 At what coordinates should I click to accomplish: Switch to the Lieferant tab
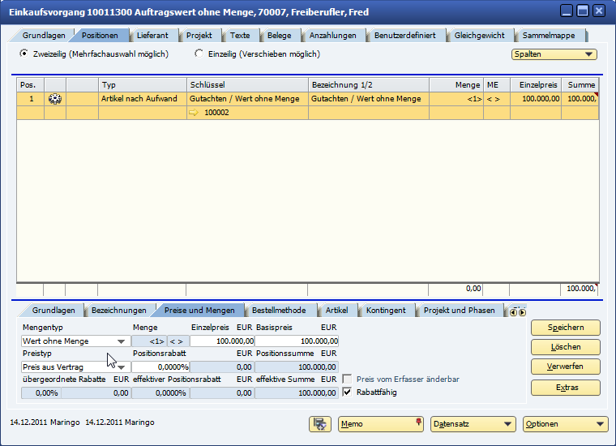[152, 36]
